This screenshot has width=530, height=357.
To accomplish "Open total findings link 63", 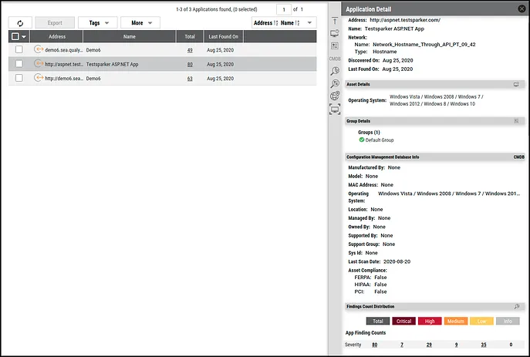I will pyautogui.click(x=190, y=79).
